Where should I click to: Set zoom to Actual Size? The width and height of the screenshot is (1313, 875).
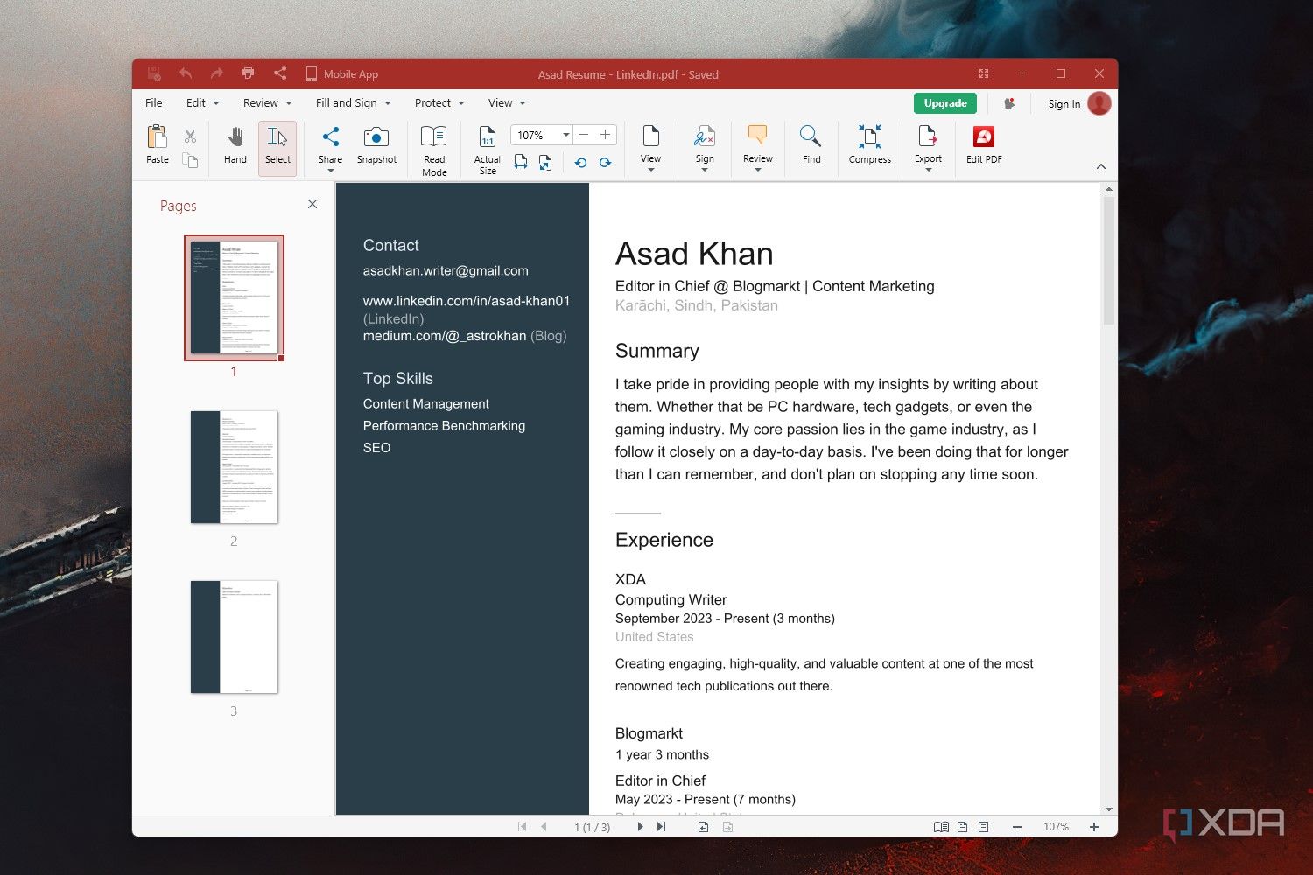click(x=488, y=150)
